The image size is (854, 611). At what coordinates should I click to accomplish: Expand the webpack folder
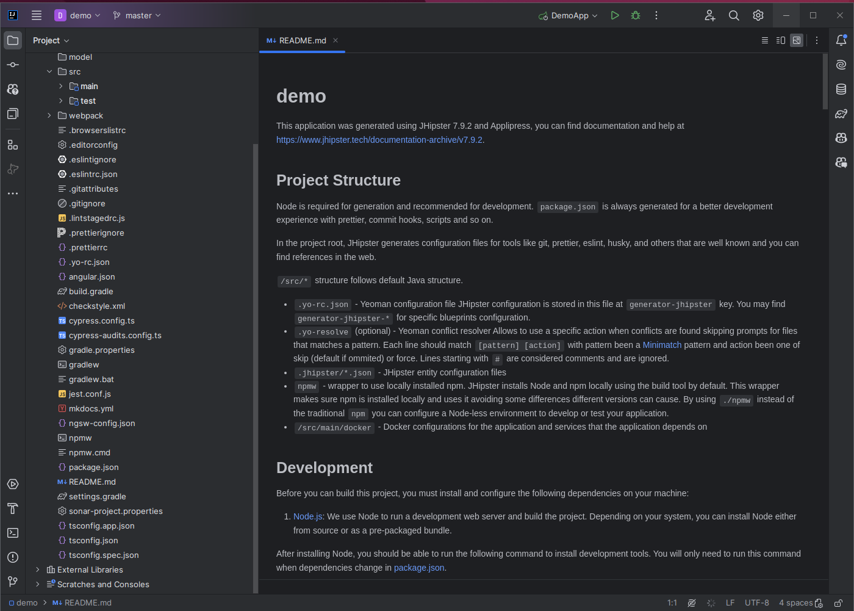[x=49, y=115]
